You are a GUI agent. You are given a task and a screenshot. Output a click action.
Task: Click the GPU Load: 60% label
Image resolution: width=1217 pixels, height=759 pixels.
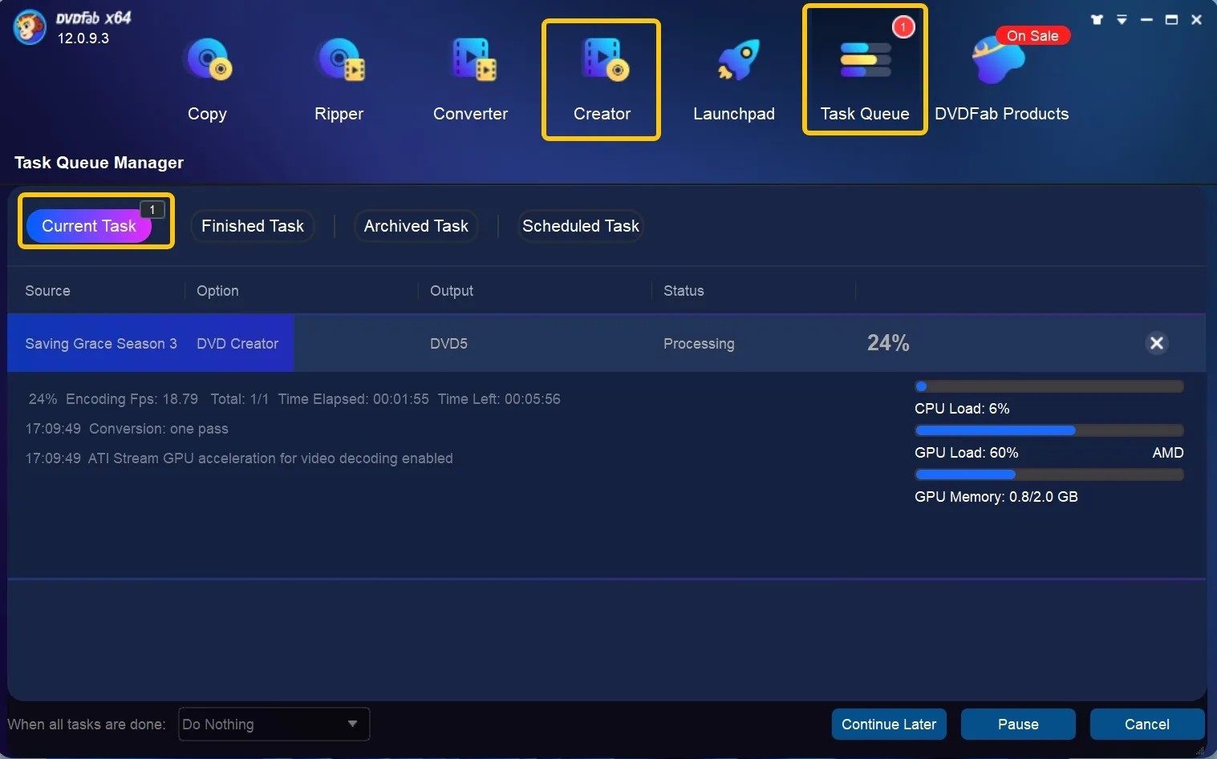967,453
